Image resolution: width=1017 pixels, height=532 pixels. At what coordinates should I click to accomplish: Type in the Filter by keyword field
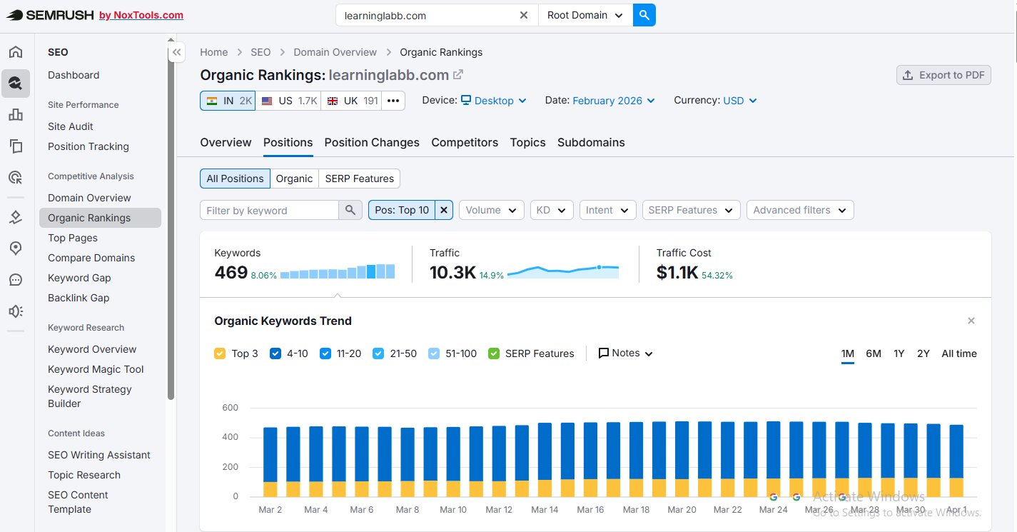pos(269,210)
